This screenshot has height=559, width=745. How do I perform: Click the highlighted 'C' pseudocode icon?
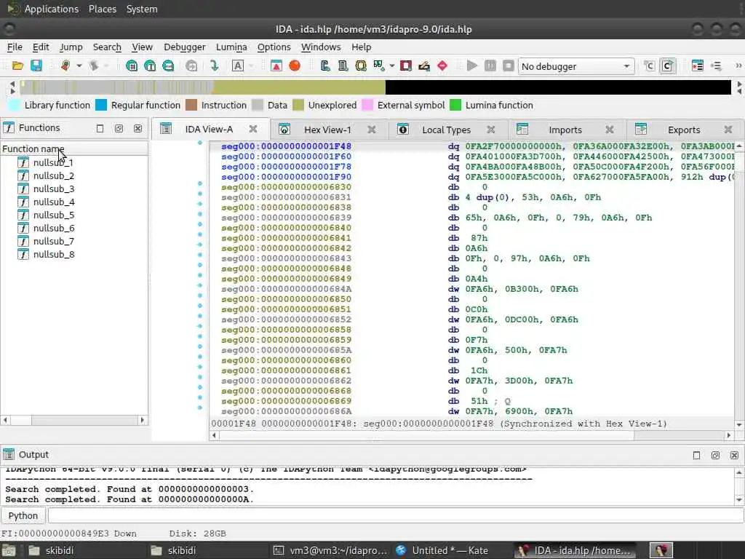[668, 66]
